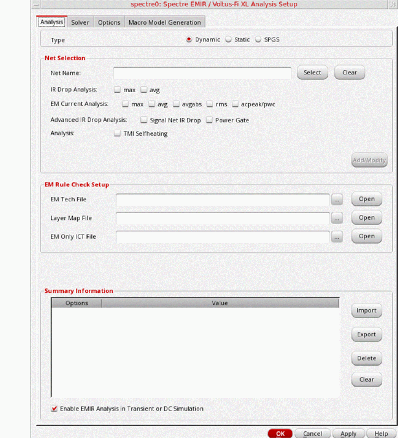
Task: Open the Layer Map File
Action: pyautogui.click(x=367, y=217)
